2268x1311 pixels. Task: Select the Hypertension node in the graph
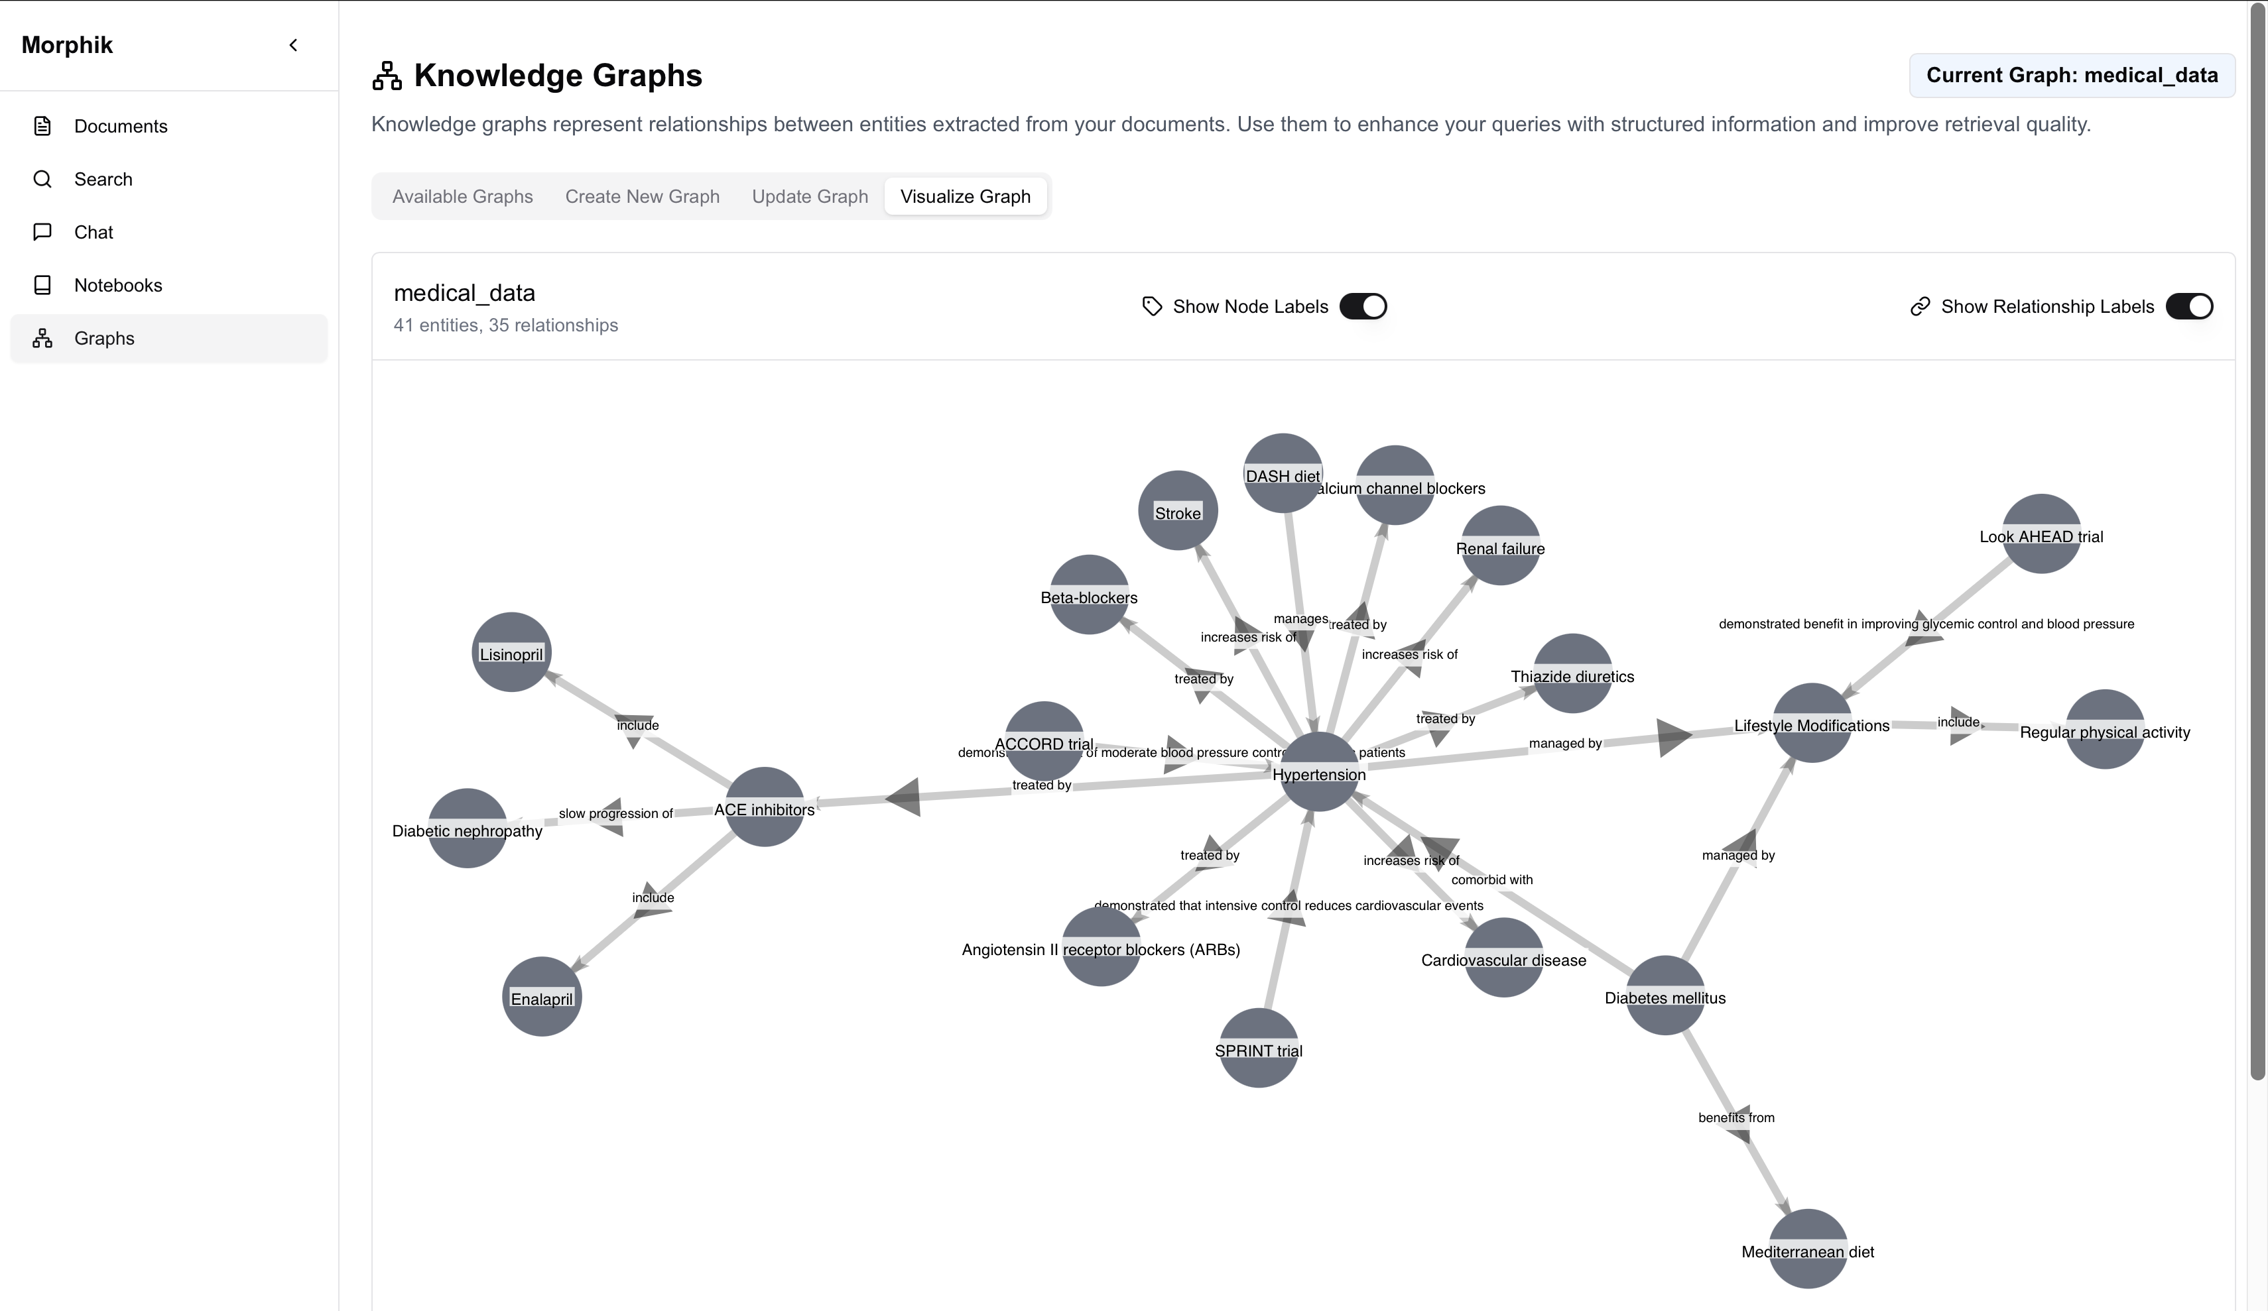pos(1318,769)
